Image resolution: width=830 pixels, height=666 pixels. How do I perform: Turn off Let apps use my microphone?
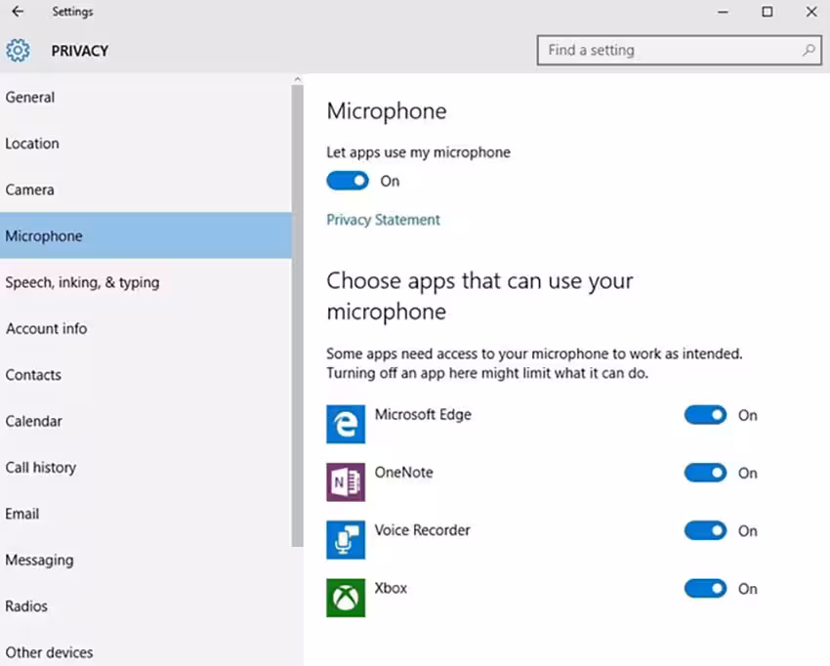(348, 181)
